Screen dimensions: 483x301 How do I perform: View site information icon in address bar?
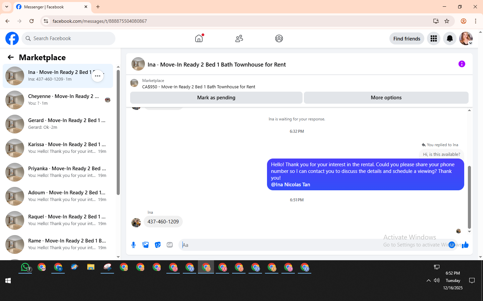point(46,21)
